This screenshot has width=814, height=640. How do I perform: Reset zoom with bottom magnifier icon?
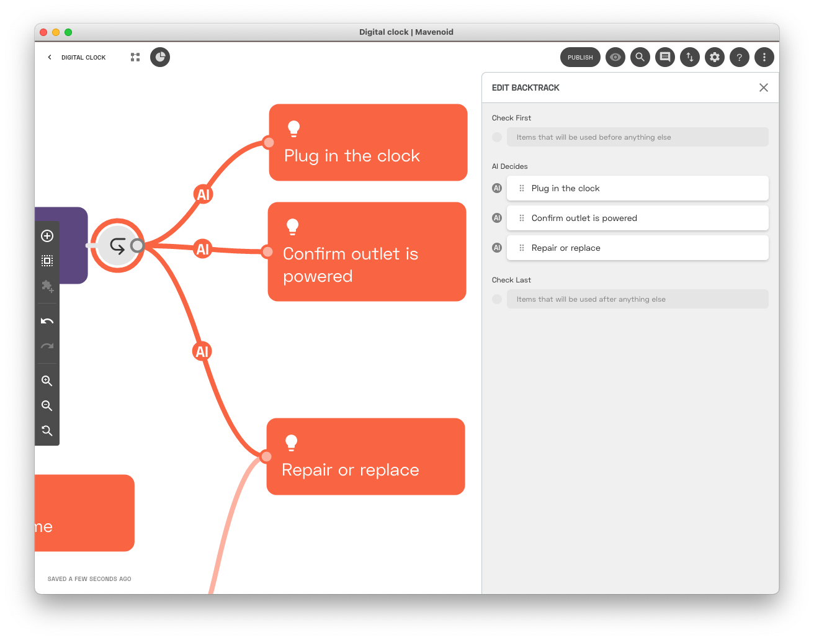click(x=47, y=431)
